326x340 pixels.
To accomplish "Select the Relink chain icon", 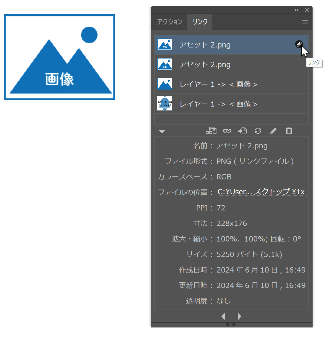I will (x=227, y=131).
